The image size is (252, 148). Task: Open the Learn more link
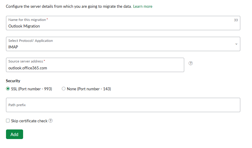tap(142, 6)
